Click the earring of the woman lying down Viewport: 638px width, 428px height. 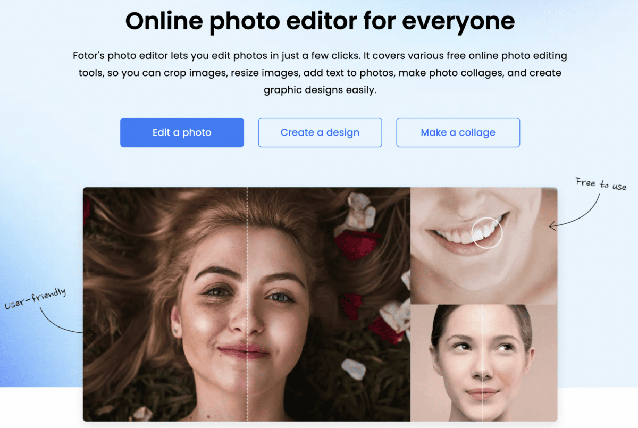coord(174,331)
